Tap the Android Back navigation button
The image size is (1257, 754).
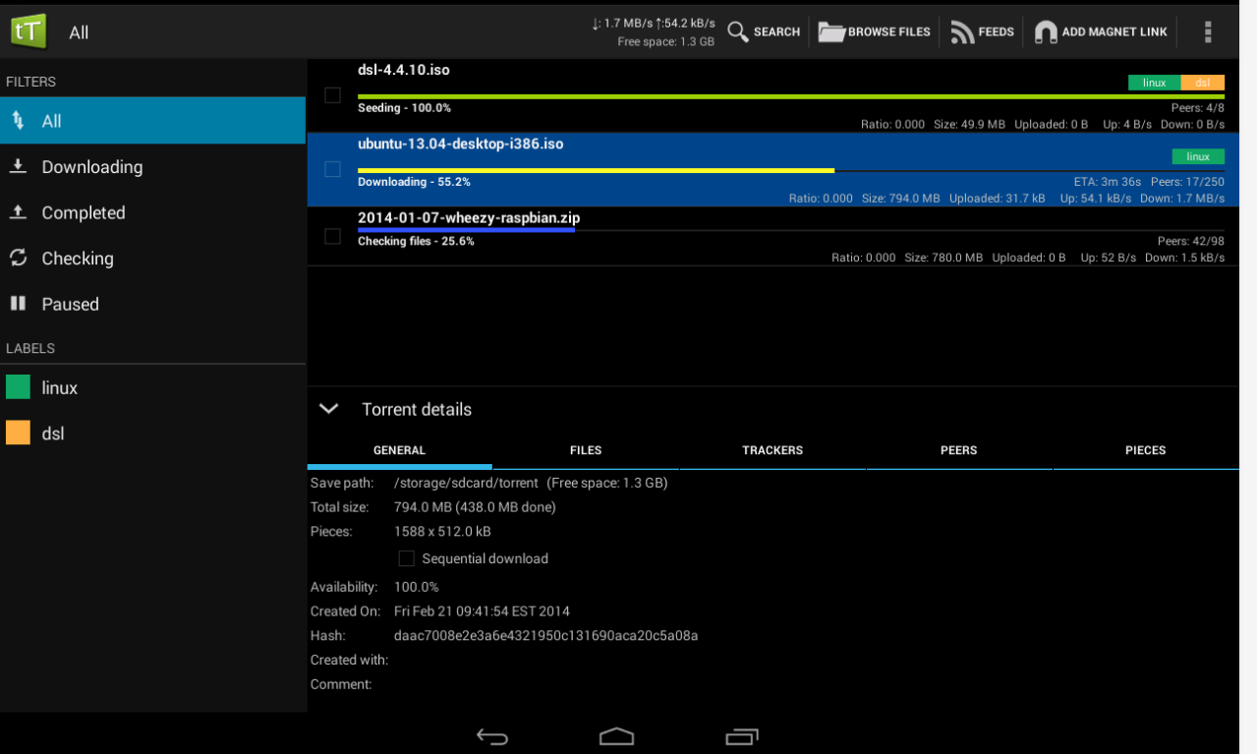pyautogui.click(x=492, y=736)
